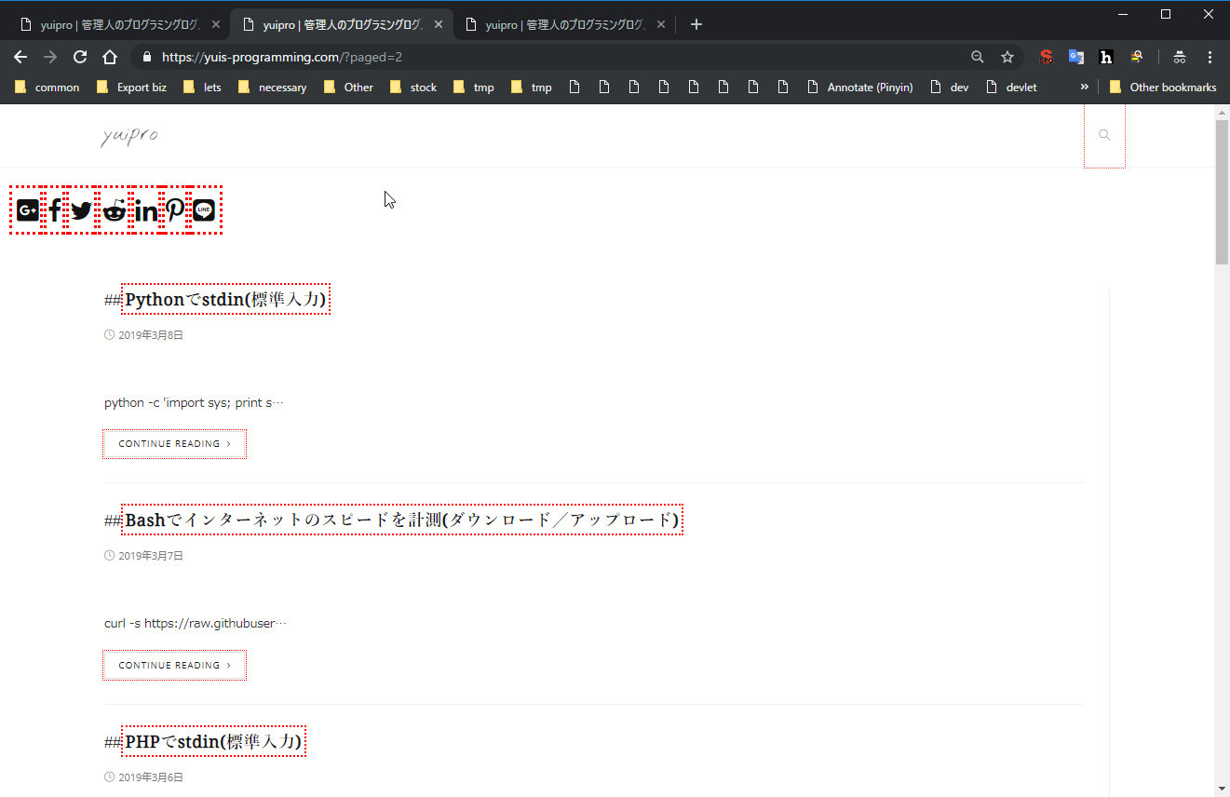Expand hidden bookmarks with chevron
Screen dimensions: 1230x797
click(x=1084, y=88)
